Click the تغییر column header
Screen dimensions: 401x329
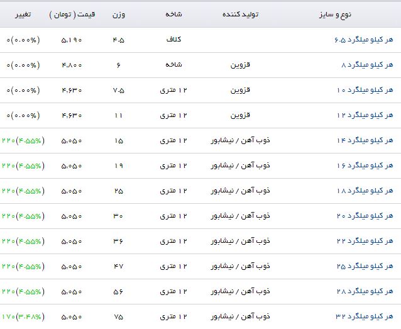[23, 14]
